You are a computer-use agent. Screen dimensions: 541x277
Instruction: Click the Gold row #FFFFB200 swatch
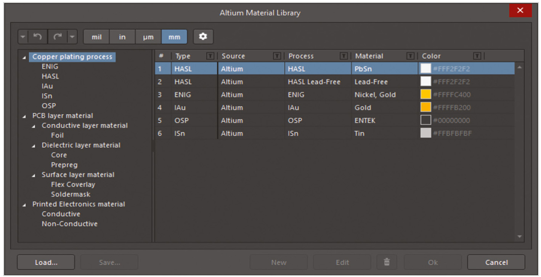pyautogui.click(x=425, y=107)
